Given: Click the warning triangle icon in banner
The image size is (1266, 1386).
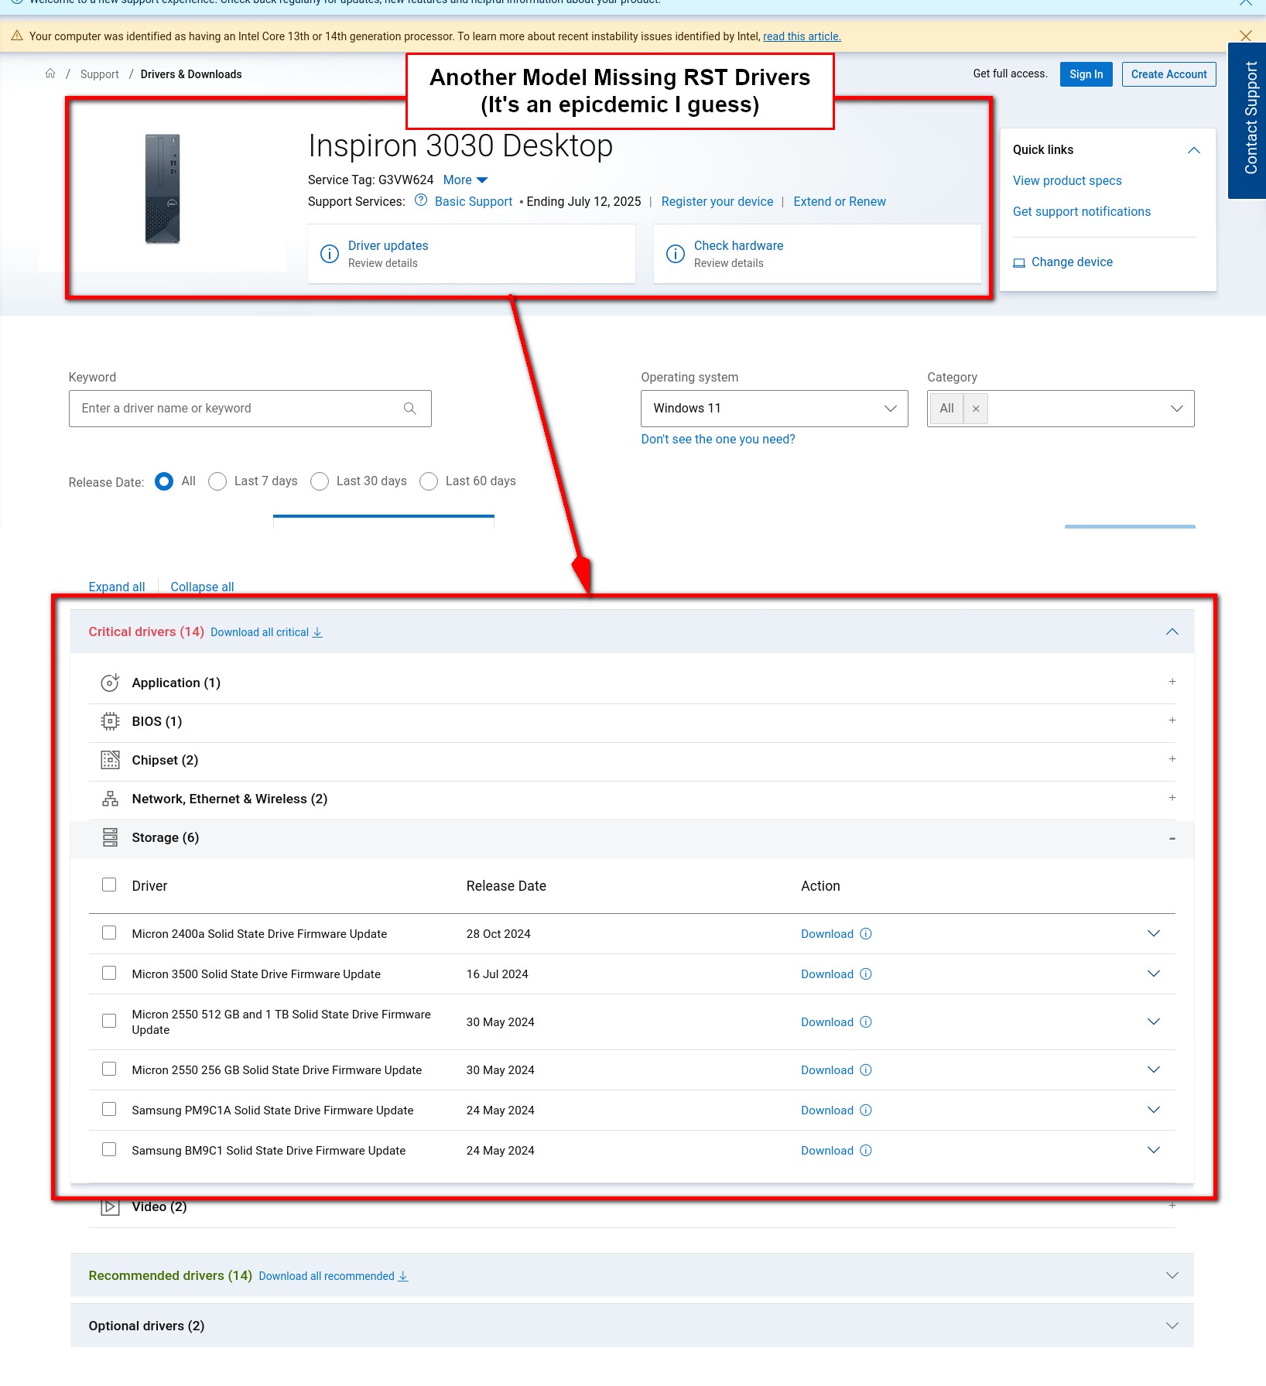Looking at the screenshot, I should coord(17,36).
